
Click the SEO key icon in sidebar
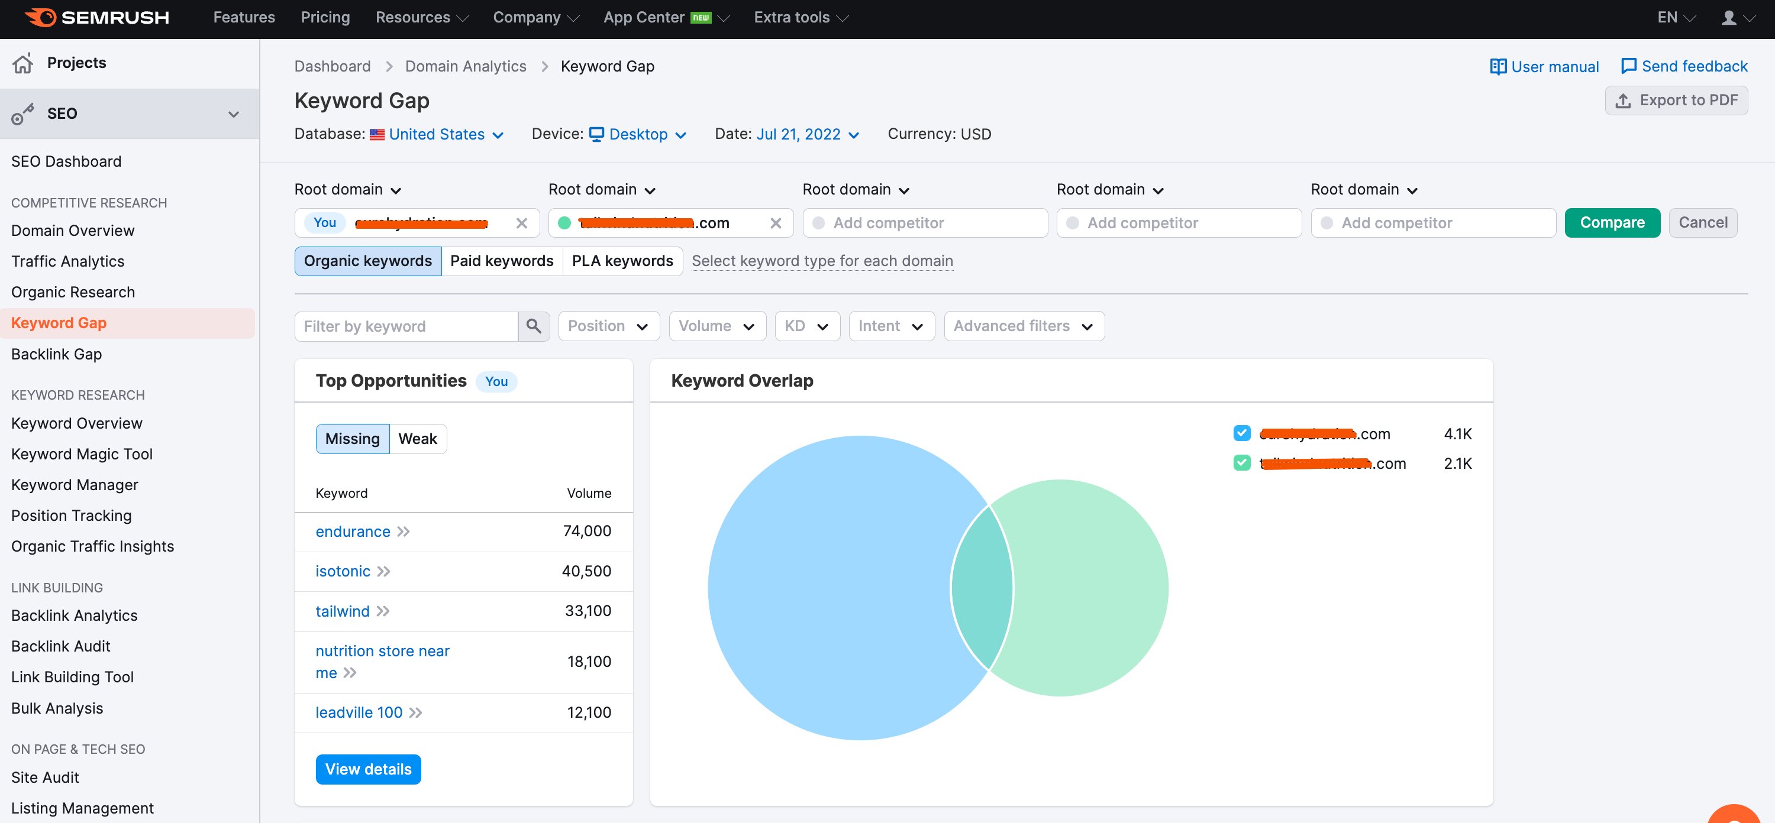22,114
